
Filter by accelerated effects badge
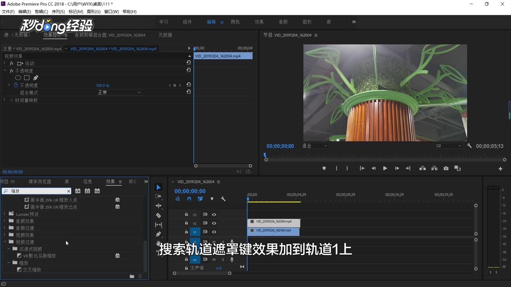[x=78, y=191]
